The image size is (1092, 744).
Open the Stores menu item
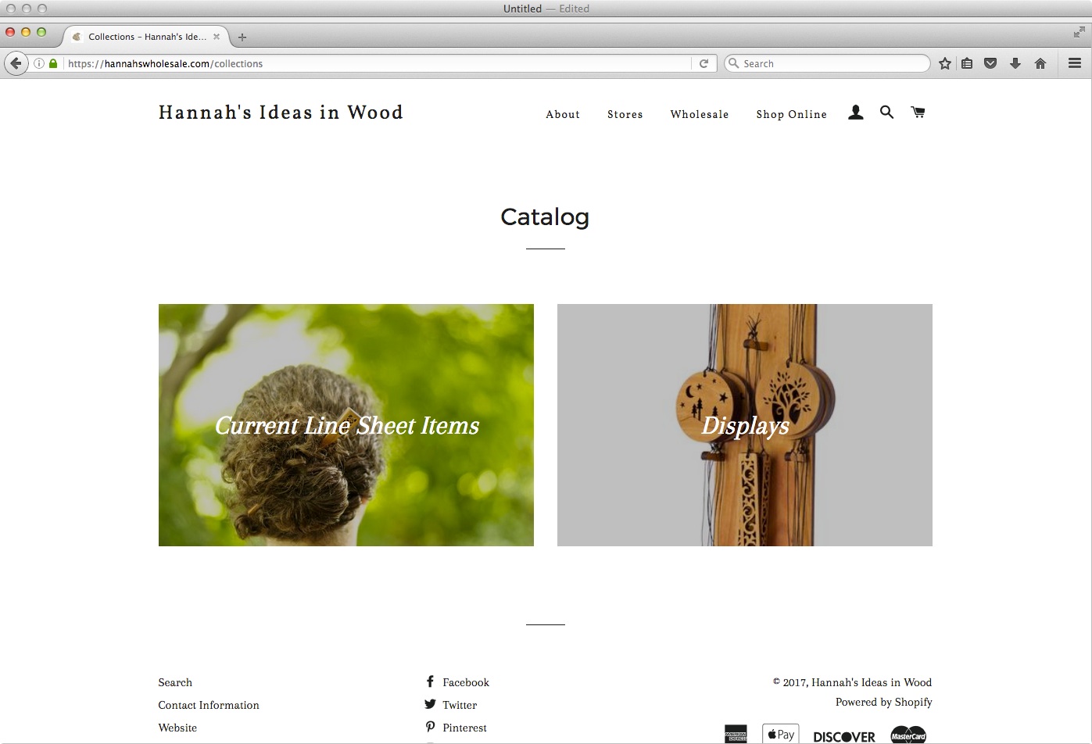625,114
